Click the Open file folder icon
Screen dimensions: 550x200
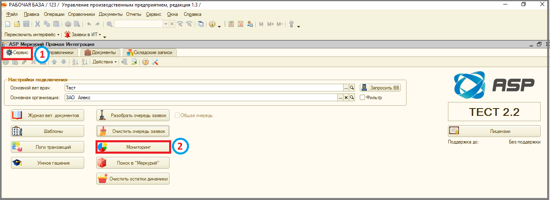(x=17, y=24)
